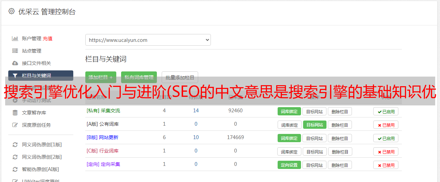
Task: Click the red 充值 link
Action: click(48, 38)
